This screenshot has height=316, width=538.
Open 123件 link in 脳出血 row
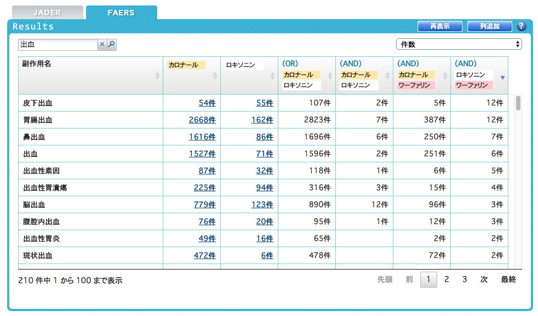tap(262, 205)
